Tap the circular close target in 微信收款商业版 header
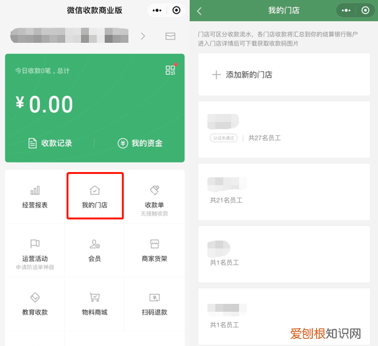The height and width of the screenshot is (346, 378). [x=176, y=11]
